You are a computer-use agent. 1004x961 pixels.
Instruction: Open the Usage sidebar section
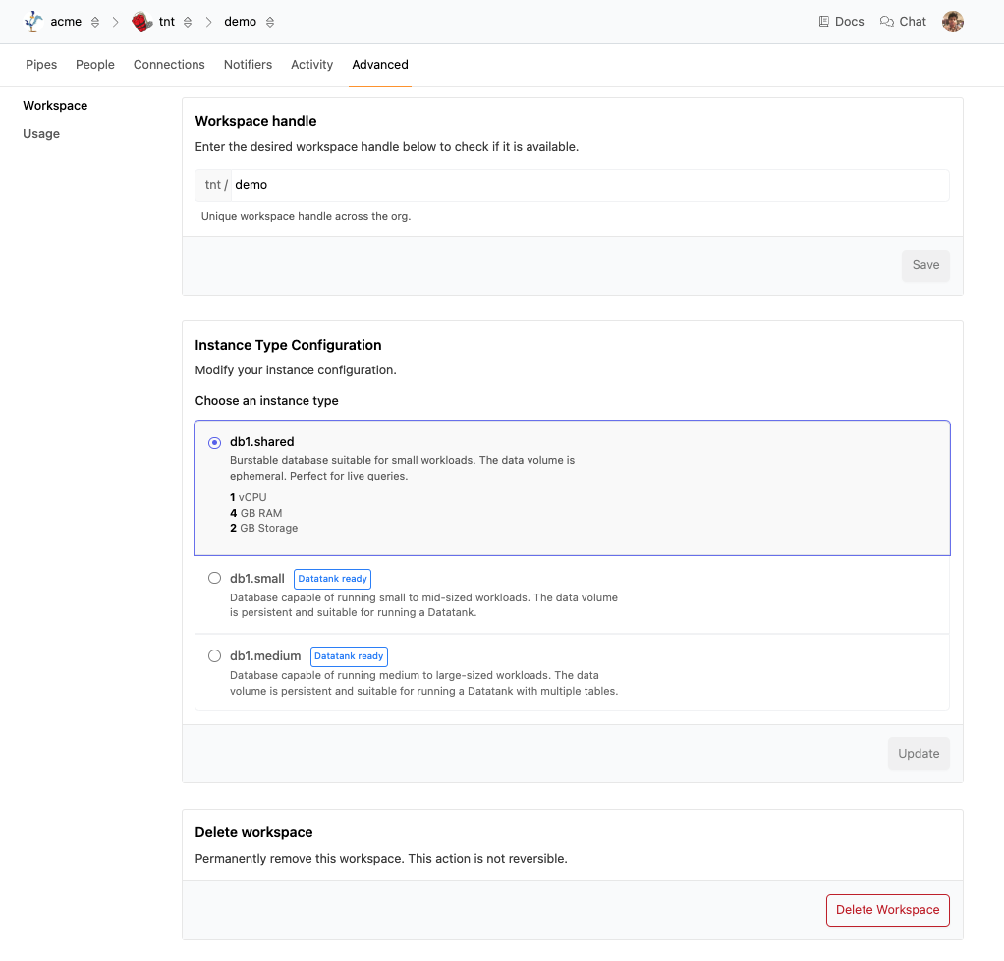41,134
